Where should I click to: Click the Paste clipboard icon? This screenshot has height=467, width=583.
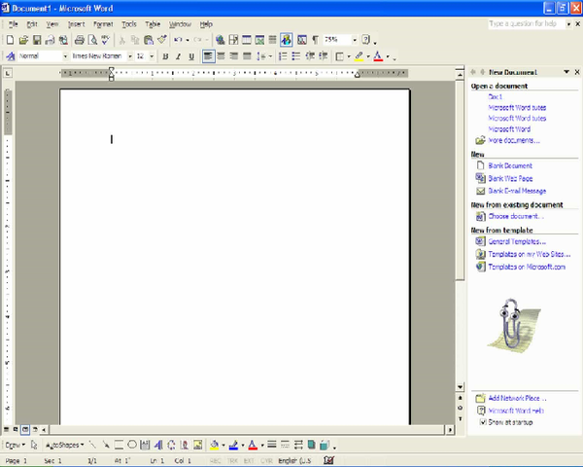149,40
